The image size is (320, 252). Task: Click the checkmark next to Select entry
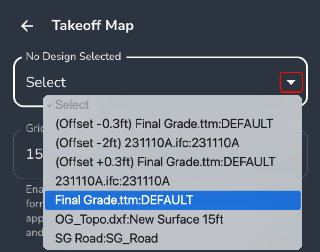(x=50, y=104)
